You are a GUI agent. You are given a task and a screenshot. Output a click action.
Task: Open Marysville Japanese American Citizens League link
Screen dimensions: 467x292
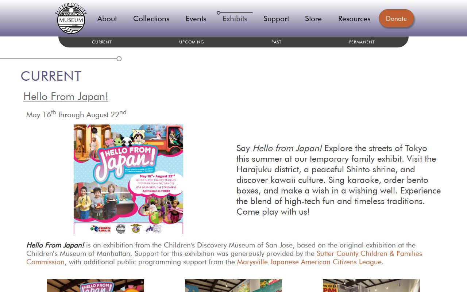pos(309,262)
